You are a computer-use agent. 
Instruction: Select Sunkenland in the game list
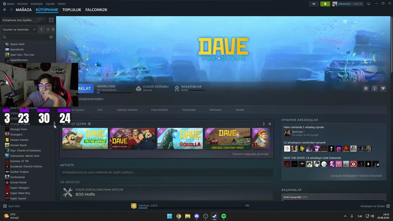tap(17, 177)
